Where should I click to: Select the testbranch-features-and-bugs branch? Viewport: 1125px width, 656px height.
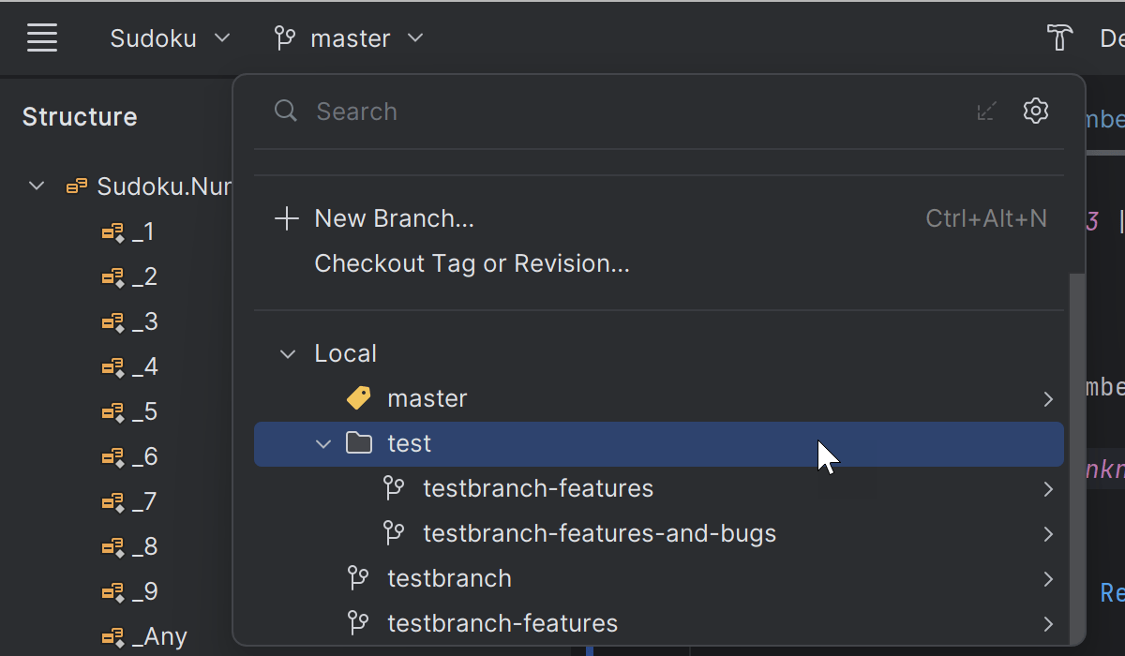tap(599, 533)
